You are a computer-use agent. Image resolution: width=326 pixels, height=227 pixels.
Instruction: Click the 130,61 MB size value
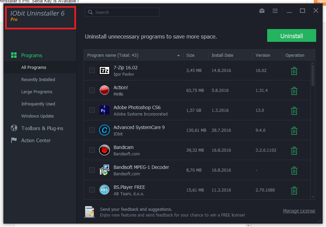(x=196, y=130)
